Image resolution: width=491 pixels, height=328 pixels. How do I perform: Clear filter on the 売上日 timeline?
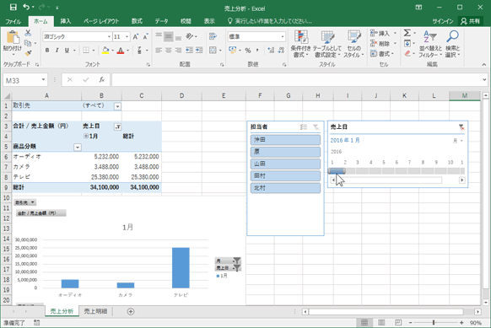(461, 127)
